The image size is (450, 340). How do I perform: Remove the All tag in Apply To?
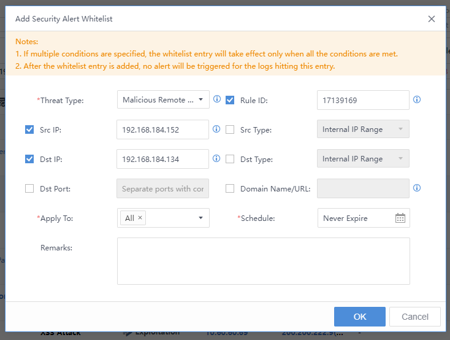tap(140, 218)
